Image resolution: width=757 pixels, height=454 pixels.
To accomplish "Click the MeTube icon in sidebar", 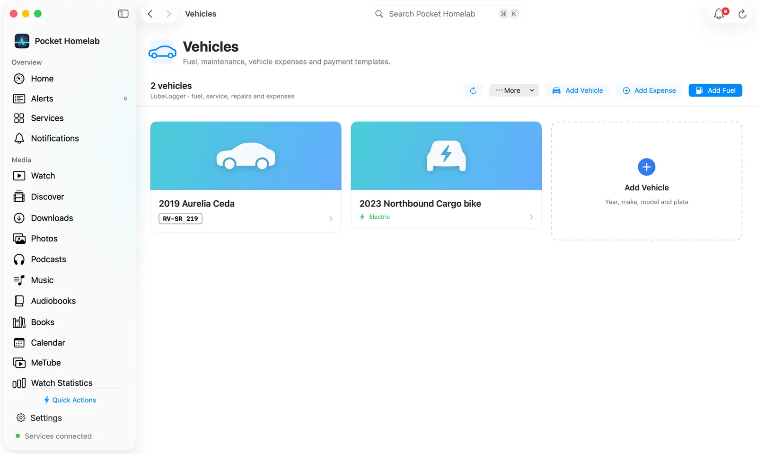I will coord(19,363).
